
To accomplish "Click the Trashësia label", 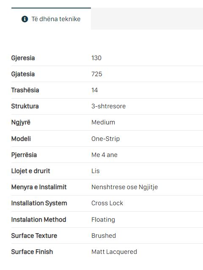I will tap(25, 90).
